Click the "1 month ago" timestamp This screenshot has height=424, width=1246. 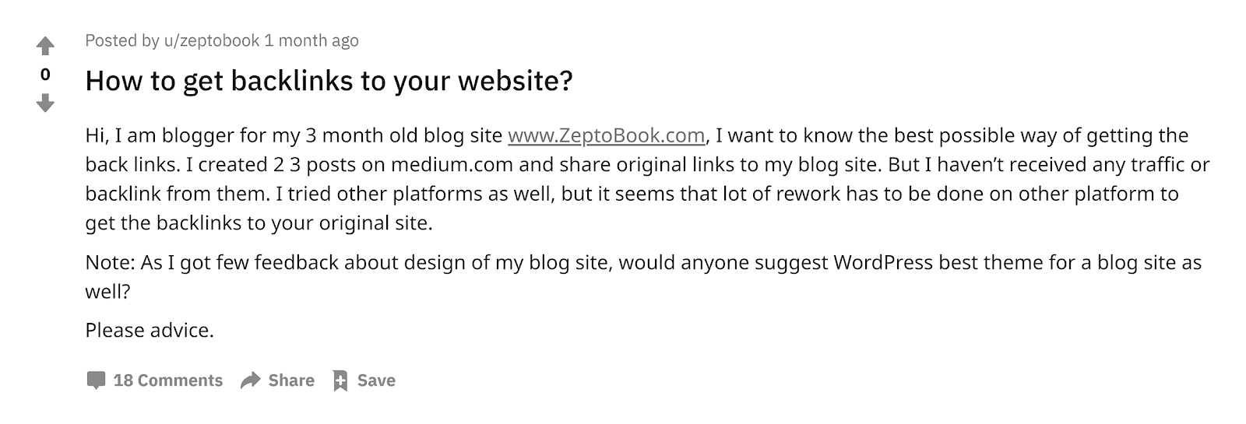coord(311,40)
